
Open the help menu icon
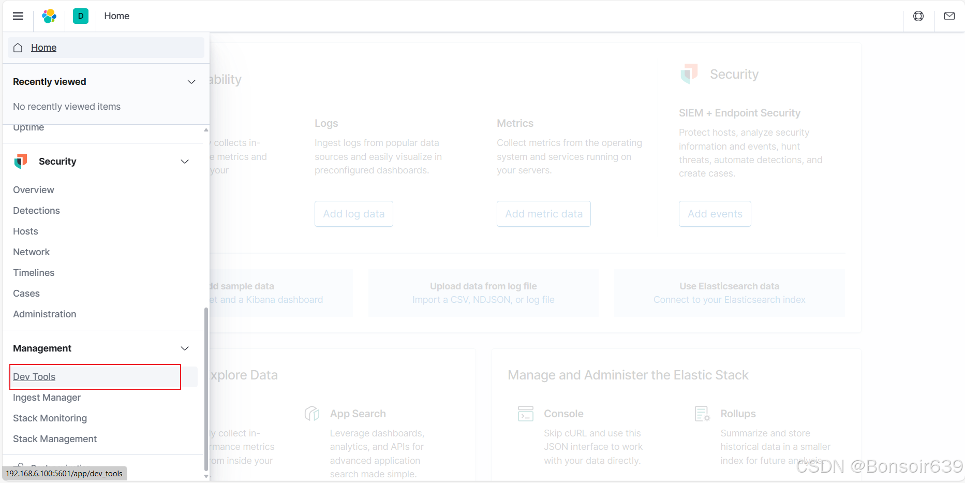pyautogui.click(x=918, y=16)
